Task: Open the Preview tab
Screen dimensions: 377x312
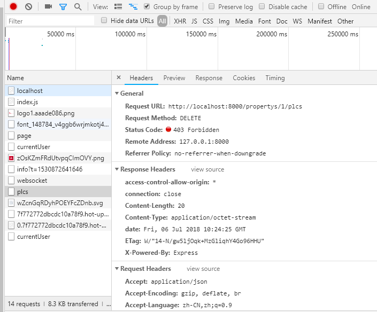Action: click(174, 78)
